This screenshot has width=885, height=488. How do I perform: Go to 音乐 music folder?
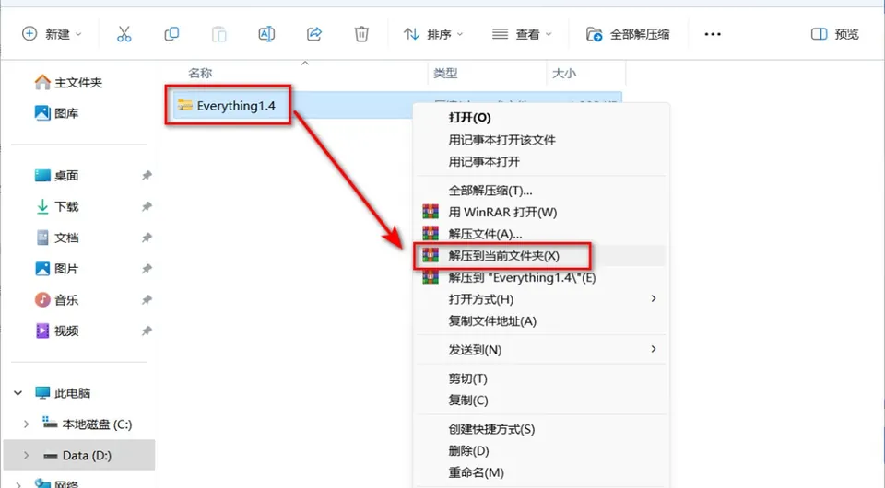(56, 300)
